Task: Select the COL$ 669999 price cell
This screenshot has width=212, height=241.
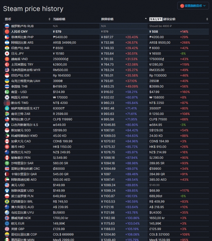Action: [63, 234]
